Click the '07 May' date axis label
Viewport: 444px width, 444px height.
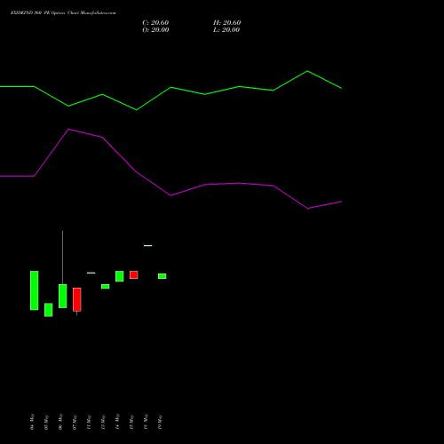click(x=75, y=422)
